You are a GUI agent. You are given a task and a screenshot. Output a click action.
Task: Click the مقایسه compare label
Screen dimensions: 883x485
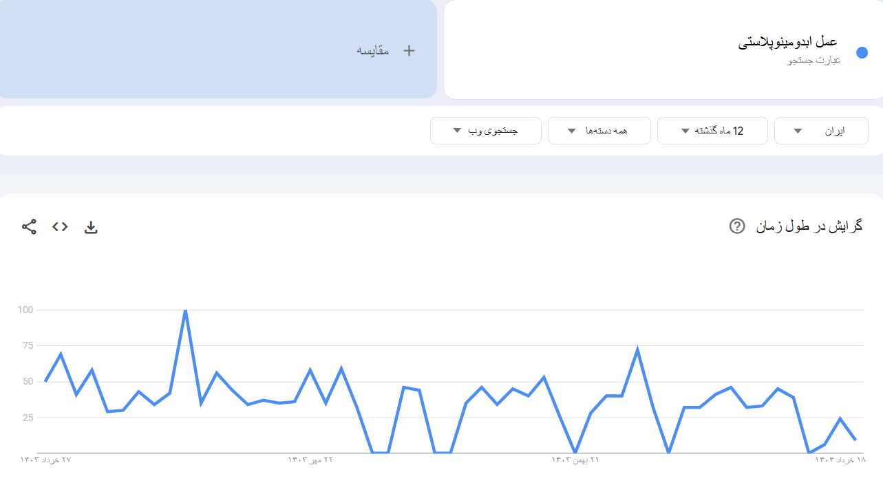pos(372,51)
